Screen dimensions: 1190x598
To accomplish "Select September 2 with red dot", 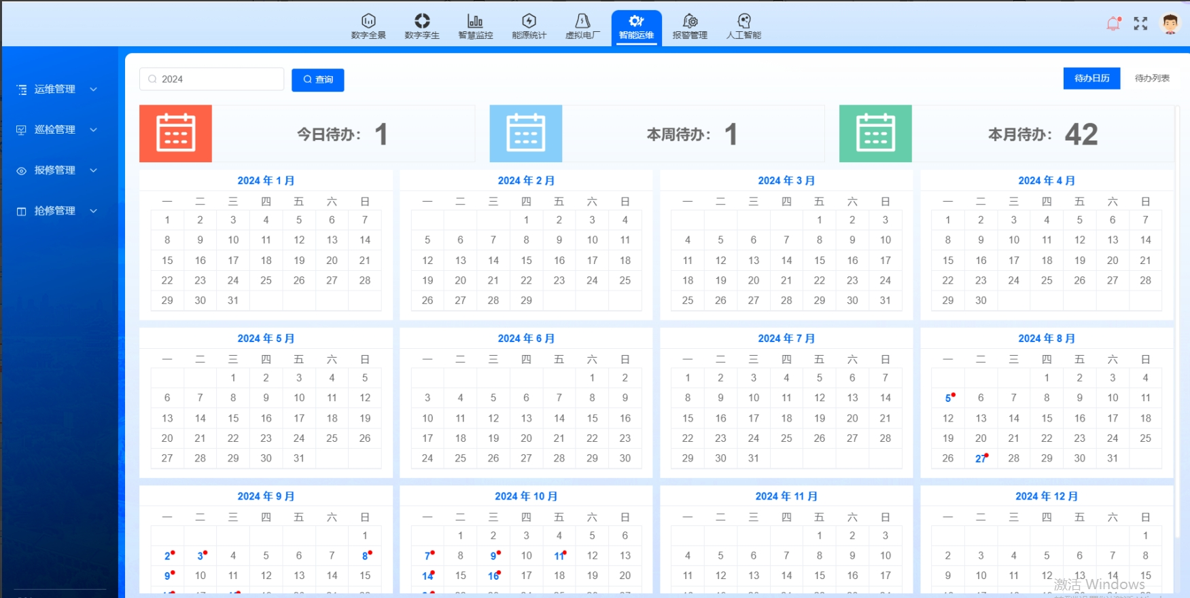I will point(167,556).
